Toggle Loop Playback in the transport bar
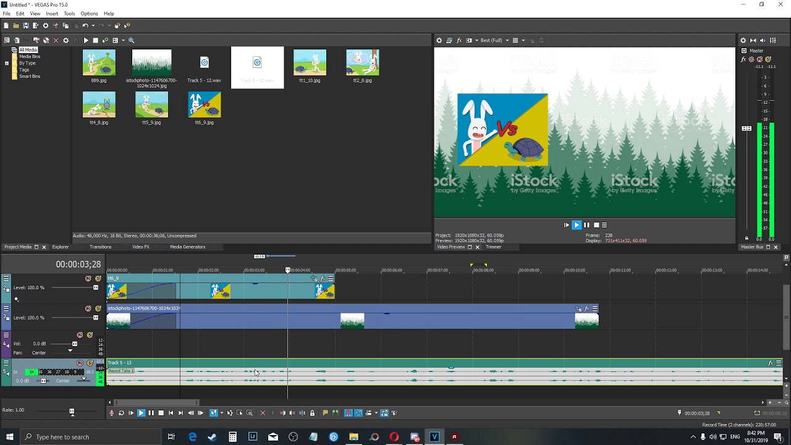This screenshot has width=791, height=445. click(x=121, y=413)
